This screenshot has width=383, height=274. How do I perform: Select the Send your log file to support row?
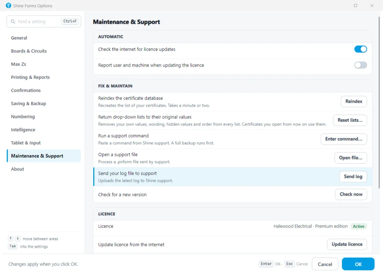[x=233, y=177]
